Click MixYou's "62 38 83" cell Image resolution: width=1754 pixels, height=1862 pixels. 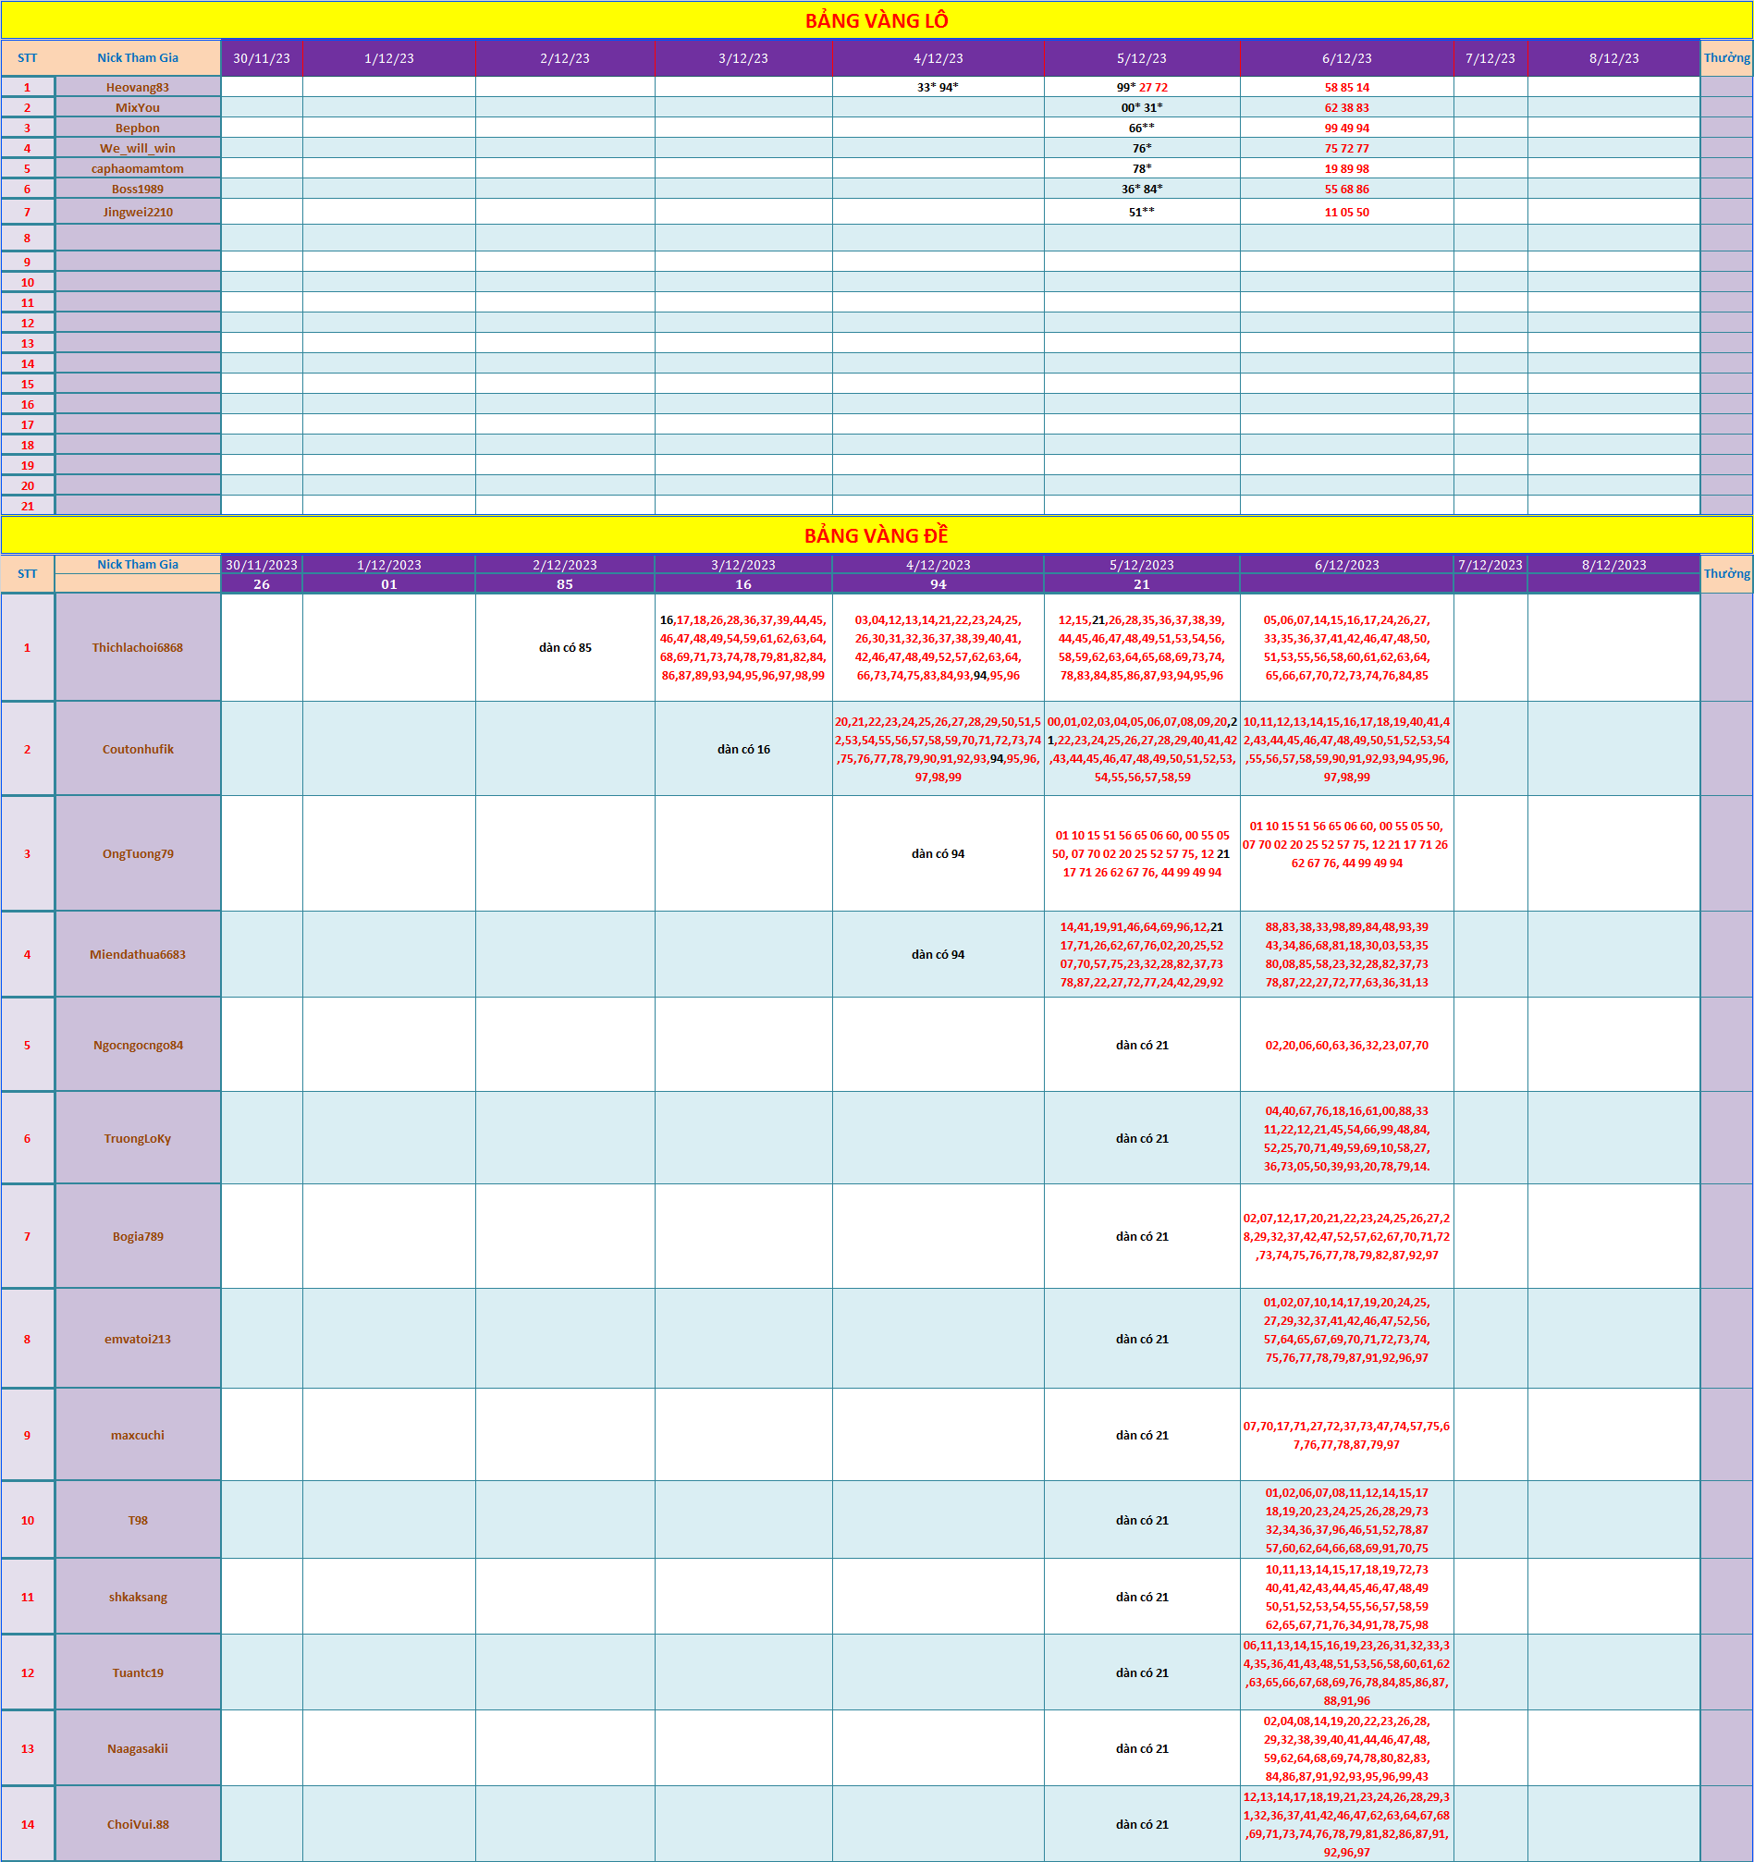point(1346,108)
